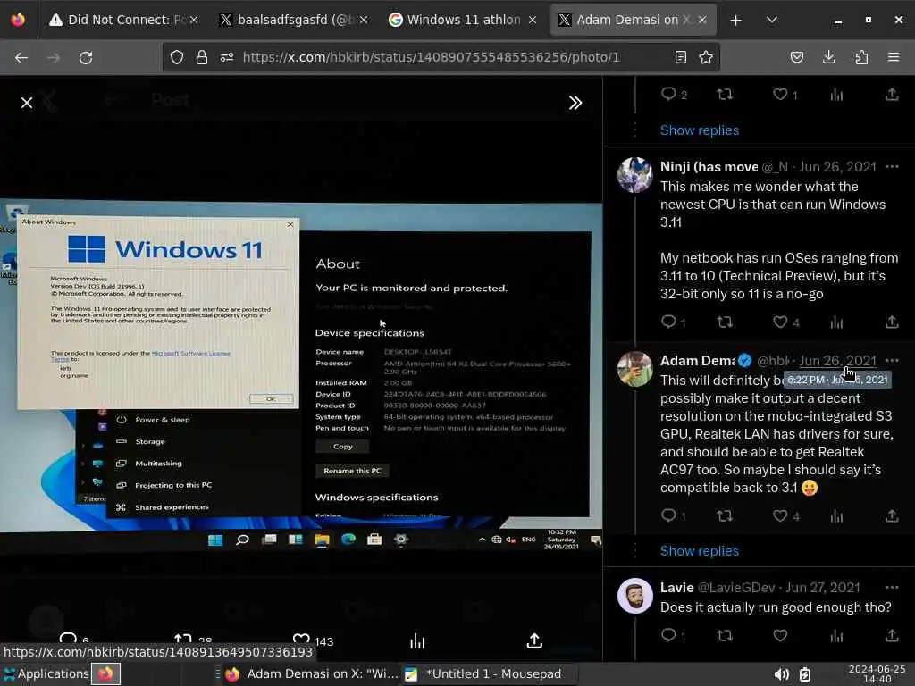Open more options on Ninji's reply

coord(892,167)
